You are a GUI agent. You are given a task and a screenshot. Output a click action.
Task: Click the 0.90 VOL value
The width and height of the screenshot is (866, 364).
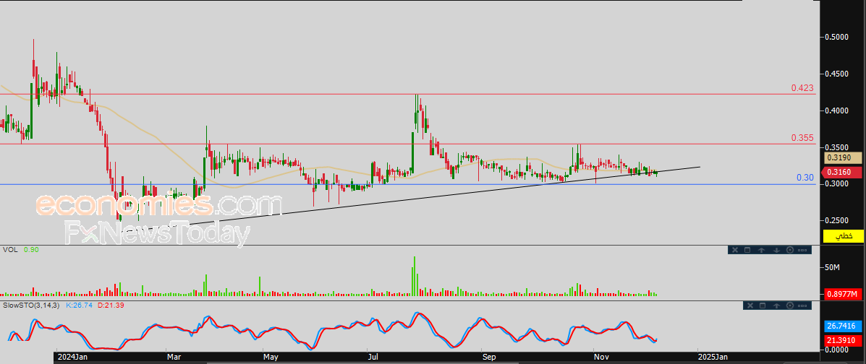click(x=31, y=250)
